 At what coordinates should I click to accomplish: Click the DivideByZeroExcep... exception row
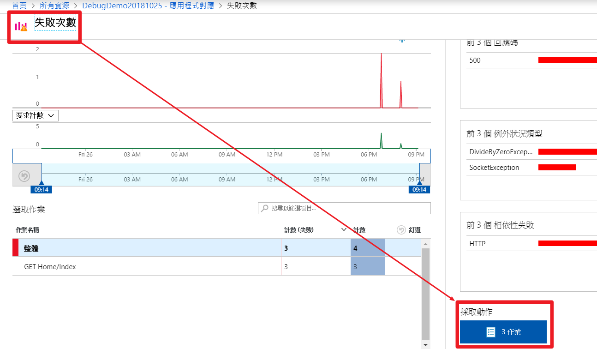(x=531, y=151)
